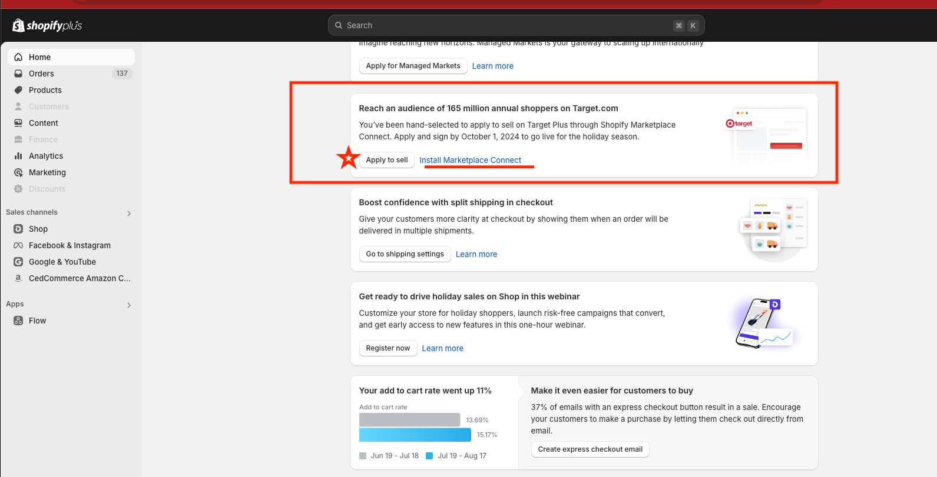Select Customers in the sidebar

click(71, 106)
